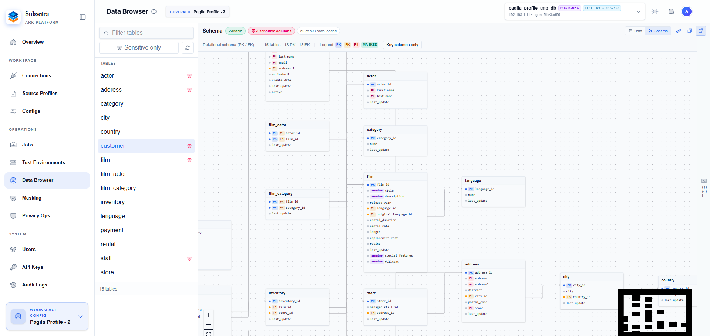Viewport: 710px width, 336px height.
Task: Select category table in list
Action: click(146, 104)
